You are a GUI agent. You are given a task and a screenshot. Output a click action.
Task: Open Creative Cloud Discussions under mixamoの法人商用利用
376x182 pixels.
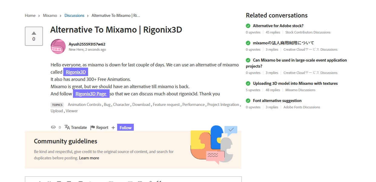click(x=310, y=49)
